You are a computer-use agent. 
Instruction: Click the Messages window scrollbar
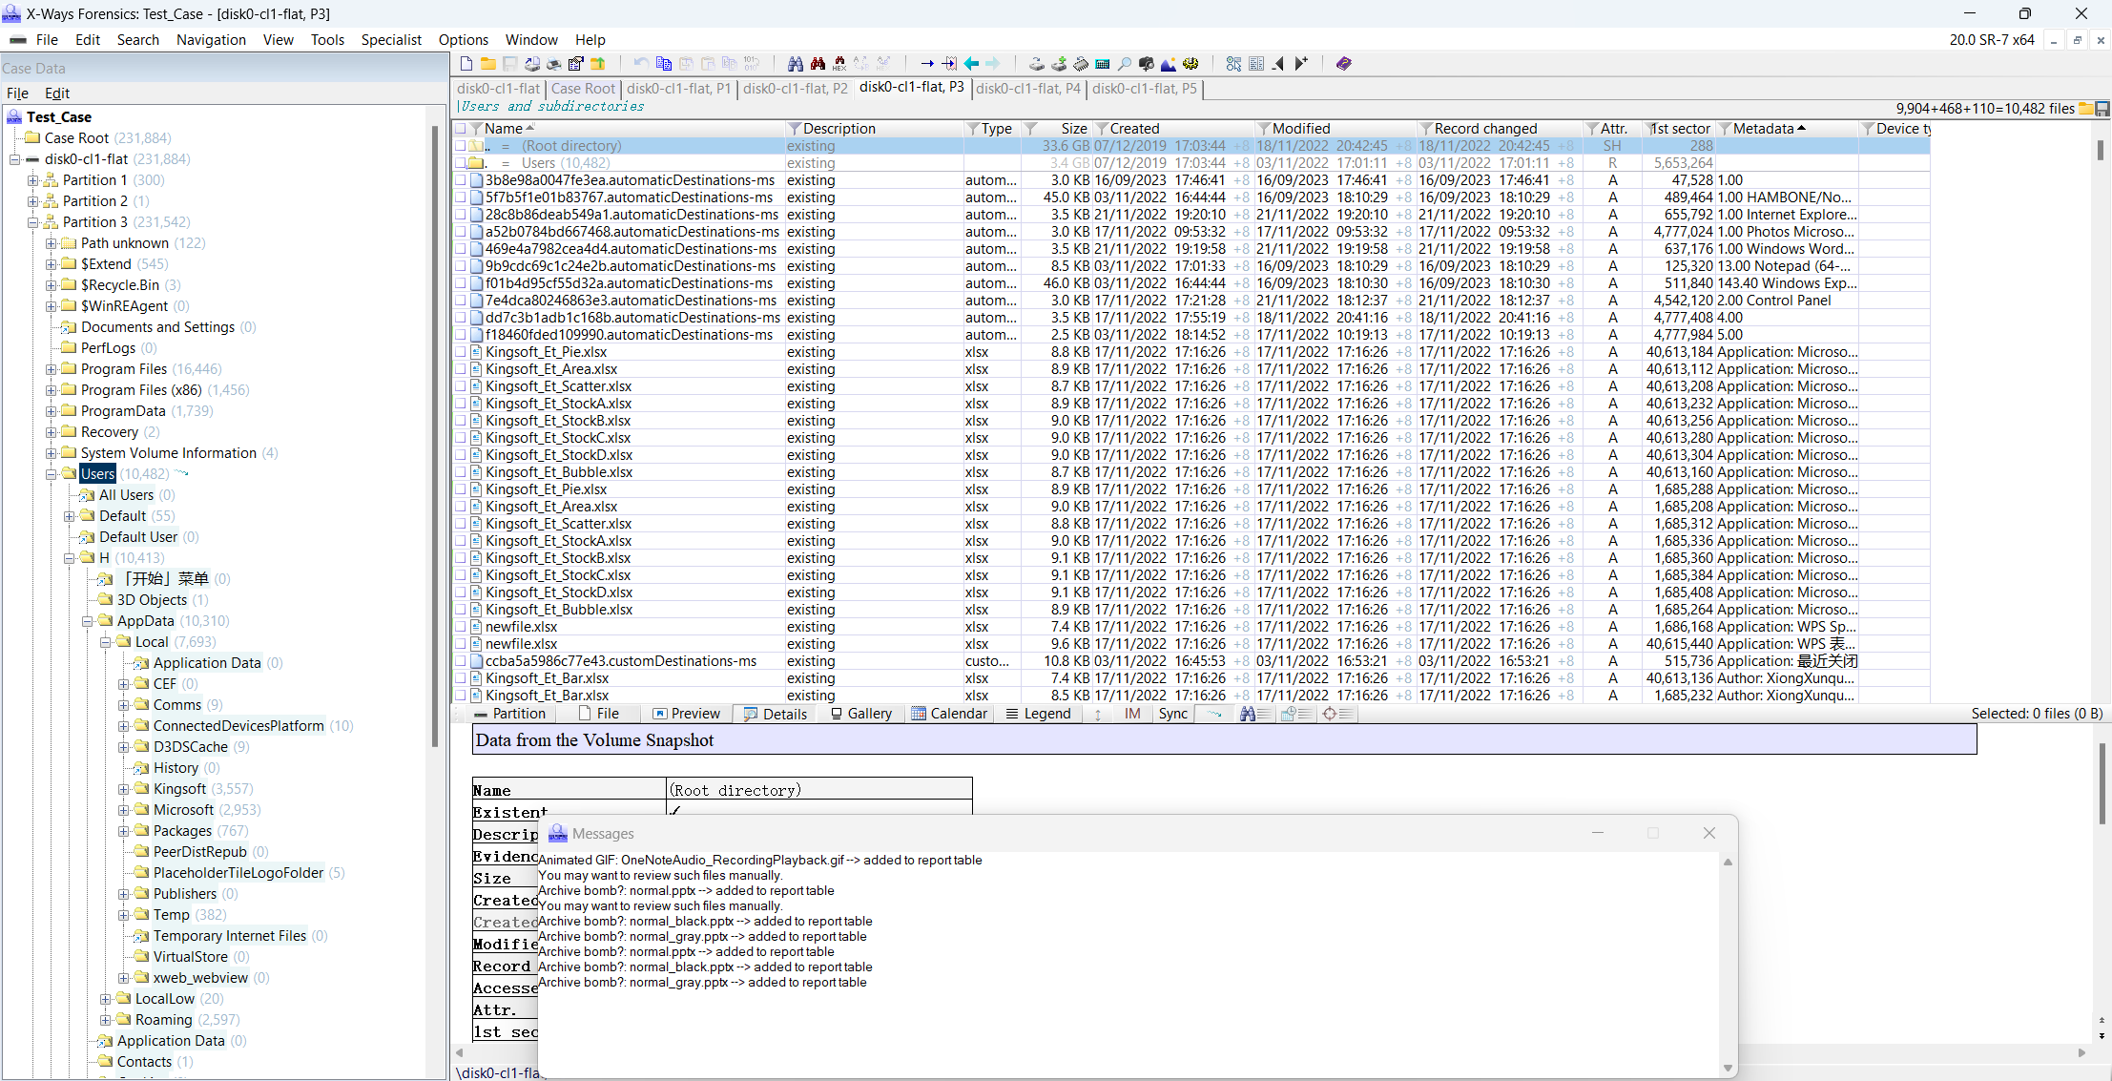pos(1728,965)
